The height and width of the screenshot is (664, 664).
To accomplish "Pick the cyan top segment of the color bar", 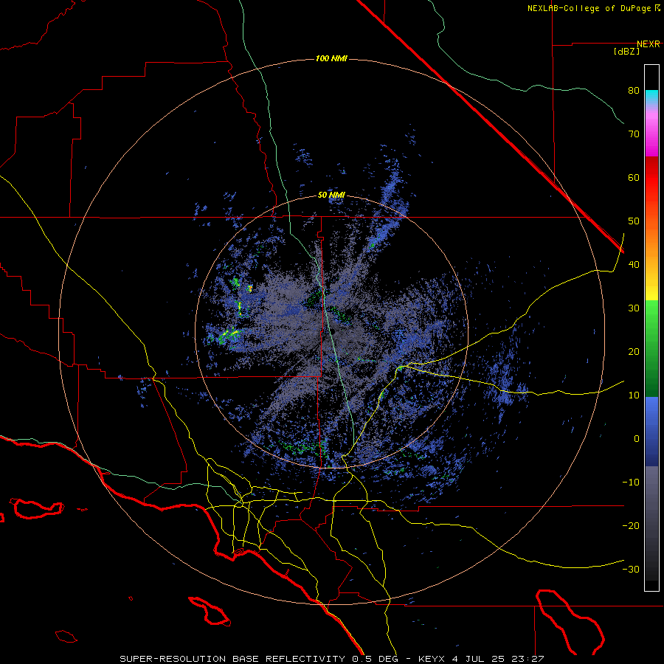I will point(651,97).
